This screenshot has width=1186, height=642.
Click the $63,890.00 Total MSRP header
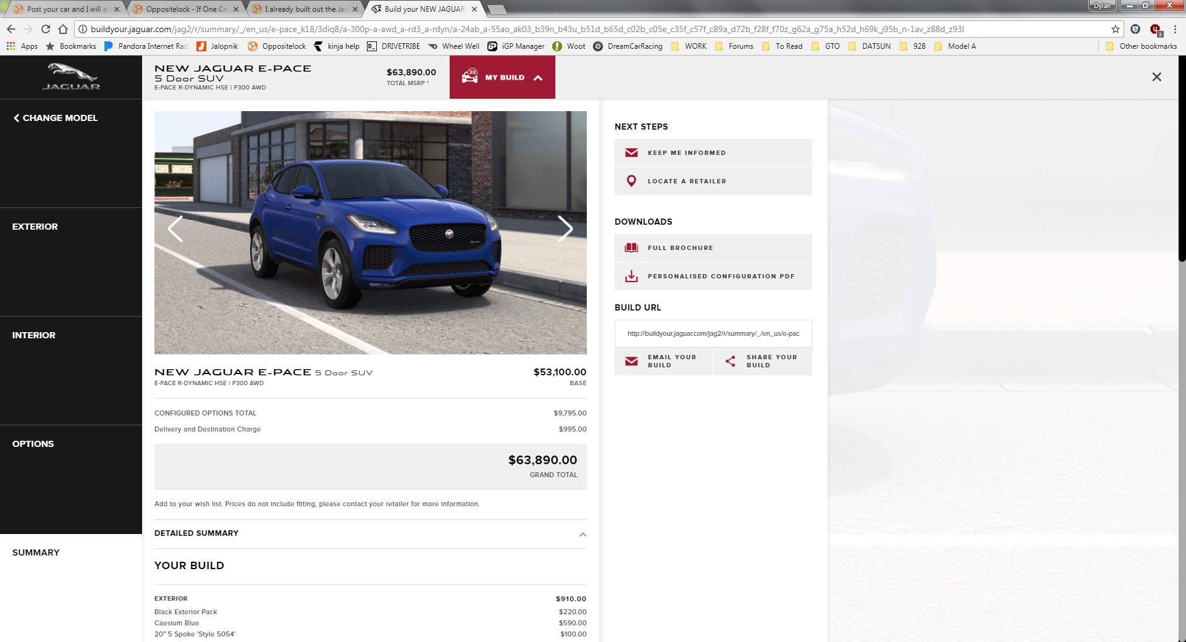[x=411, y=77]
